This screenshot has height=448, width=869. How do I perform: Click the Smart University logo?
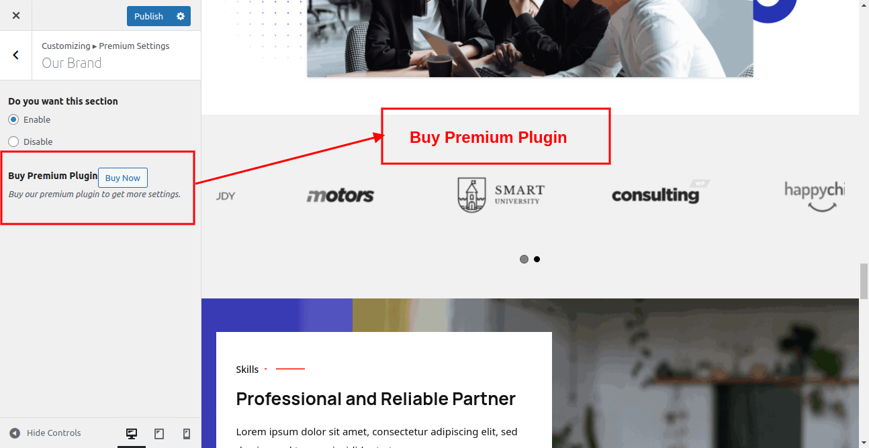501,195
